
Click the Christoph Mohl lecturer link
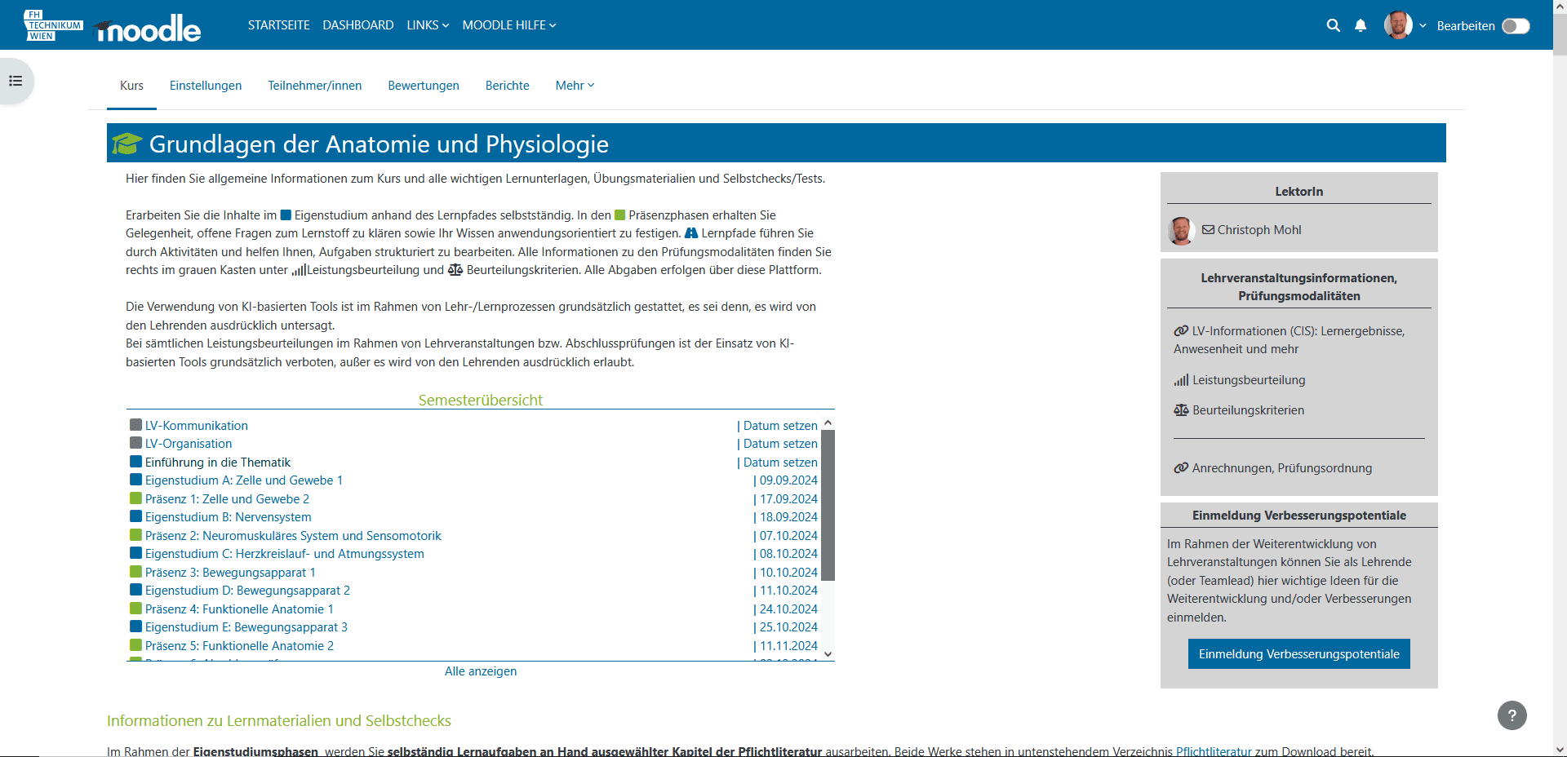pos(1259,230)
